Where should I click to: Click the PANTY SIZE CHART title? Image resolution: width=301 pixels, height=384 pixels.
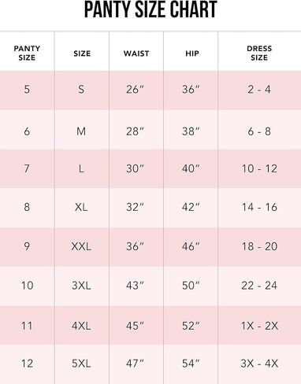click(x=150, y=9)
